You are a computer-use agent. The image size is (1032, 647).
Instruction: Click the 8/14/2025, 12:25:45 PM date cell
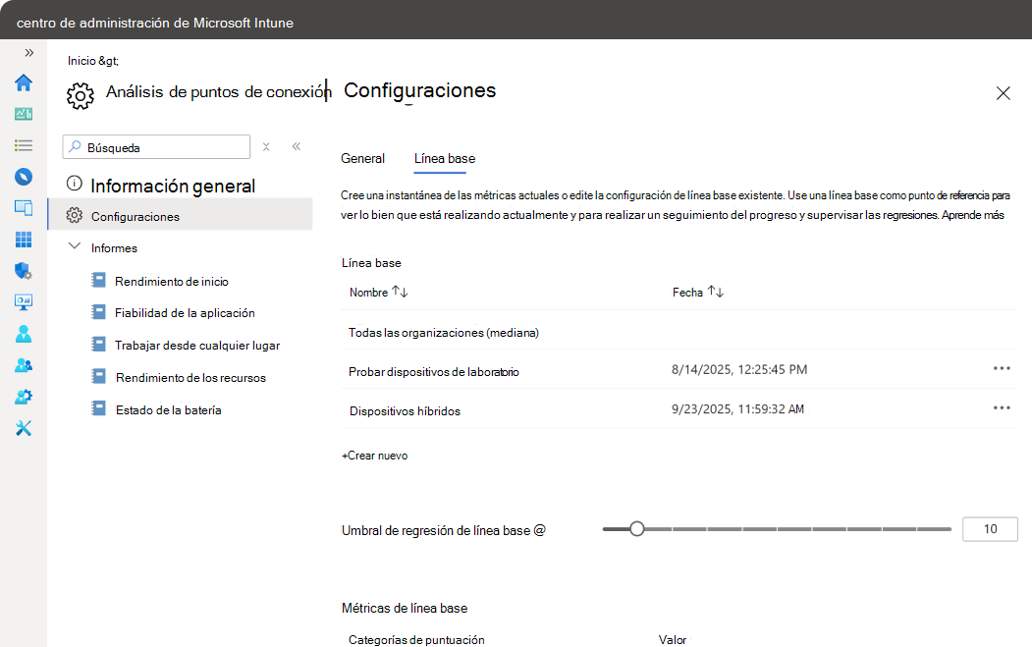click(739, 369)
